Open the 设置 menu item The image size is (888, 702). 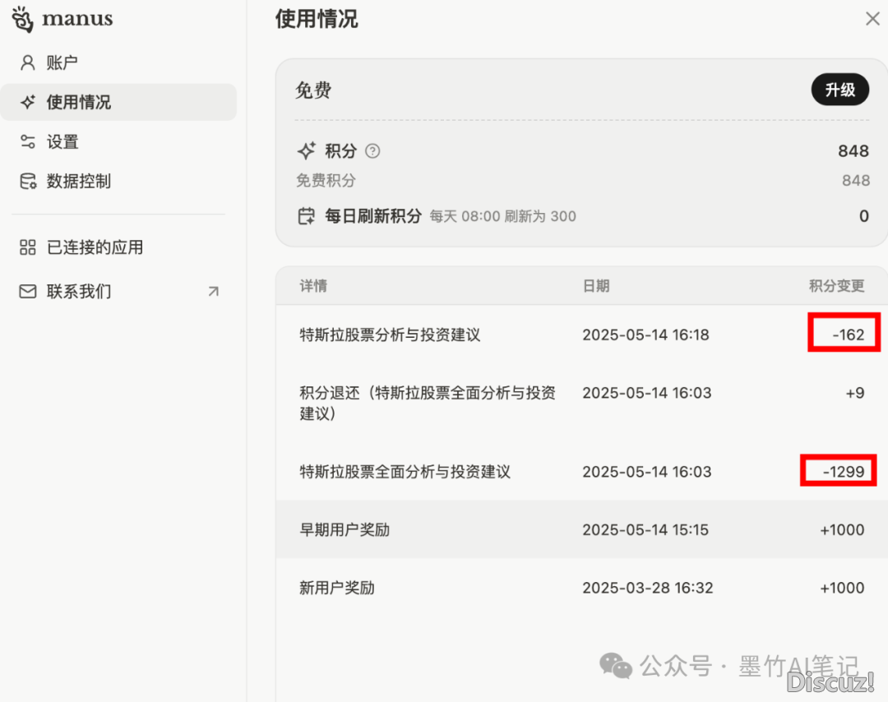[118, 141]
